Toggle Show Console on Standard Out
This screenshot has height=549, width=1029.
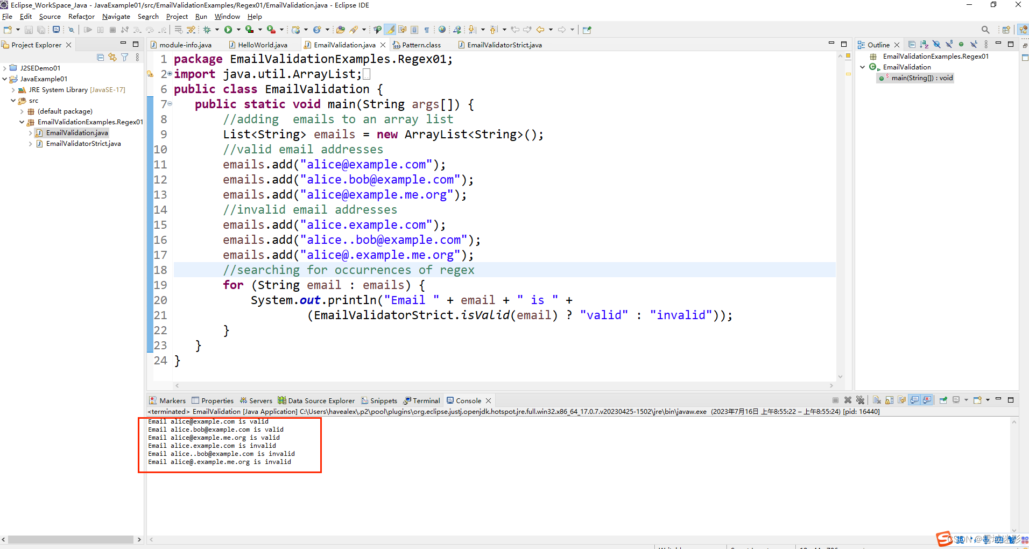tap(914, 400)
